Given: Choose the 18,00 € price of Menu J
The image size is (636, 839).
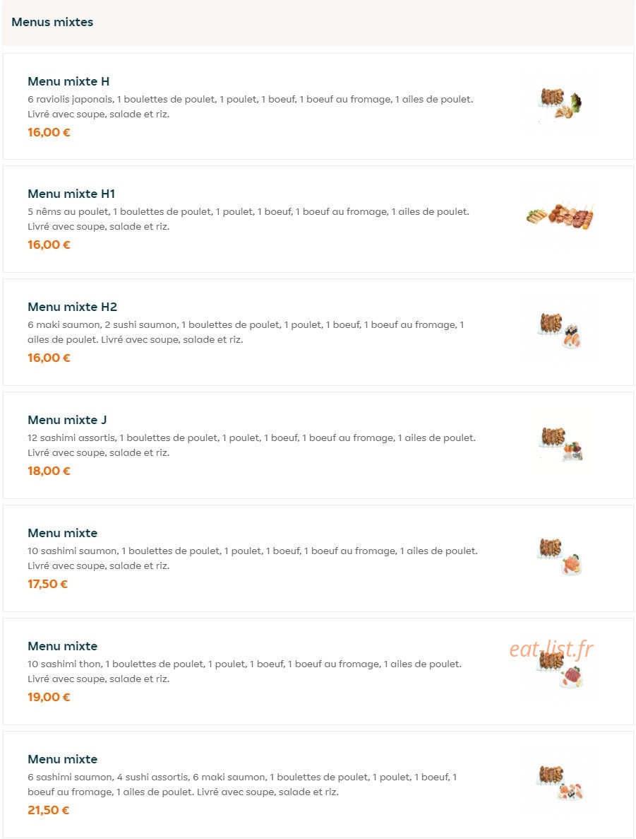Looking at the screenshot, I should pos(49,471).
